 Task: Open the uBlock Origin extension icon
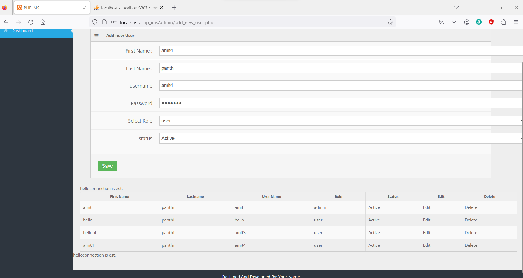tap(491, 22)
